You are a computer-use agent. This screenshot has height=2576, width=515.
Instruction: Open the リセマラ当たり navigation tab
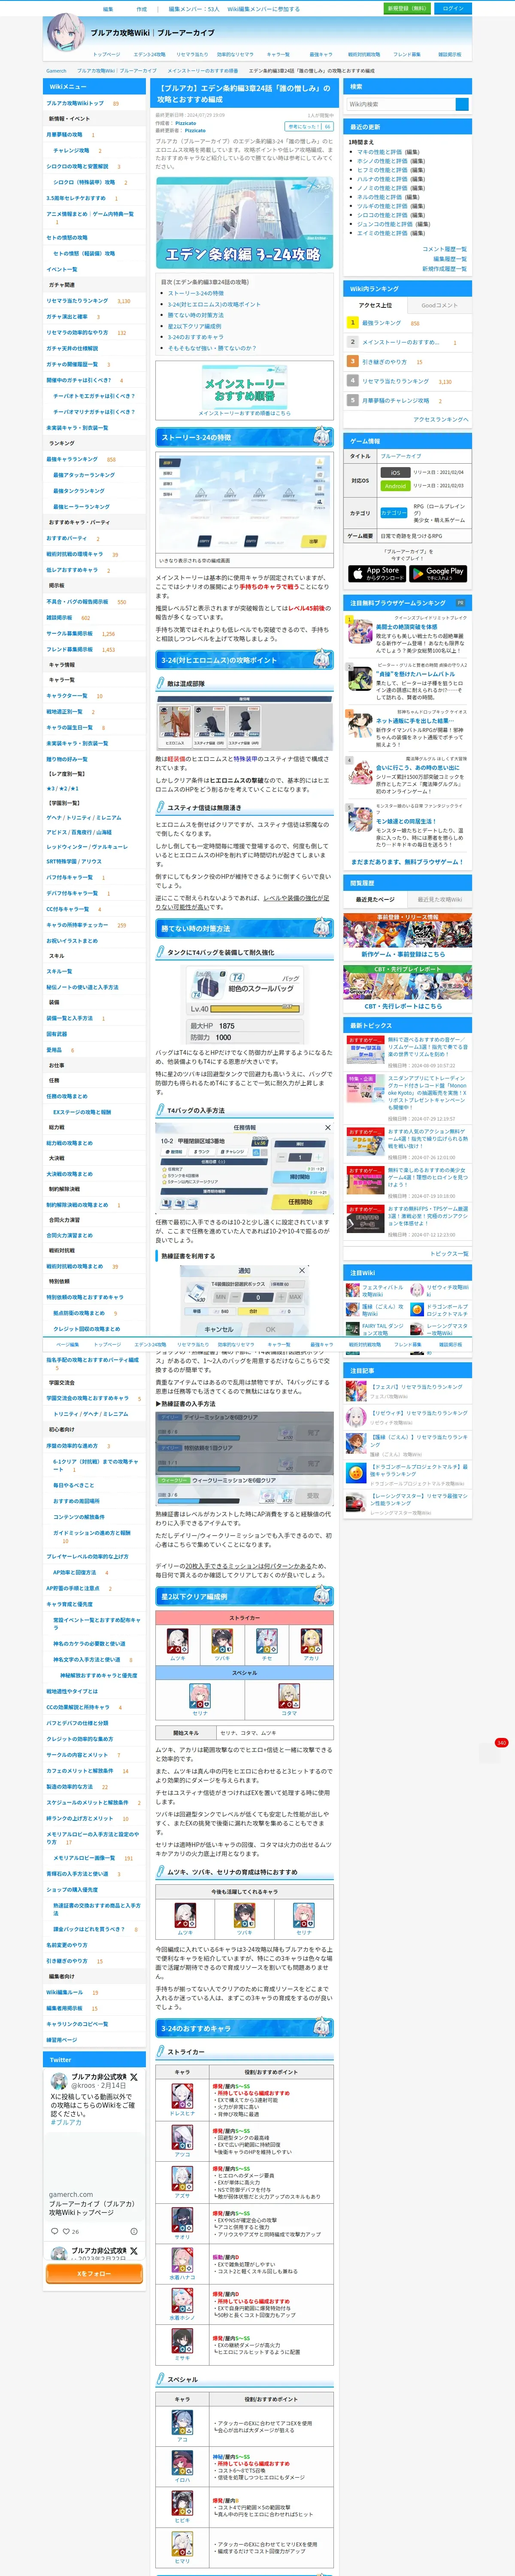tap(192, 55)
